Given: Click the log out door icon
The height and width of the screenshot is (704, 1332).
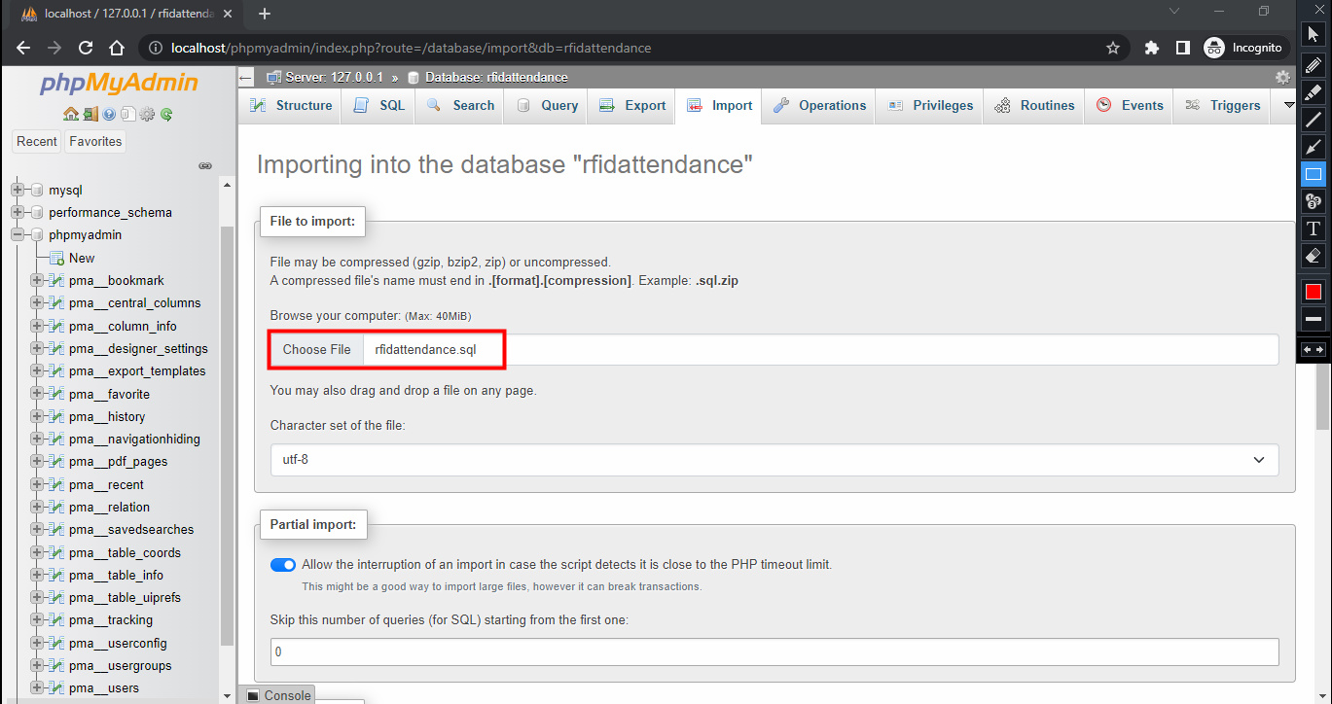Looking at the screenshot, I should tap(90, 114).
